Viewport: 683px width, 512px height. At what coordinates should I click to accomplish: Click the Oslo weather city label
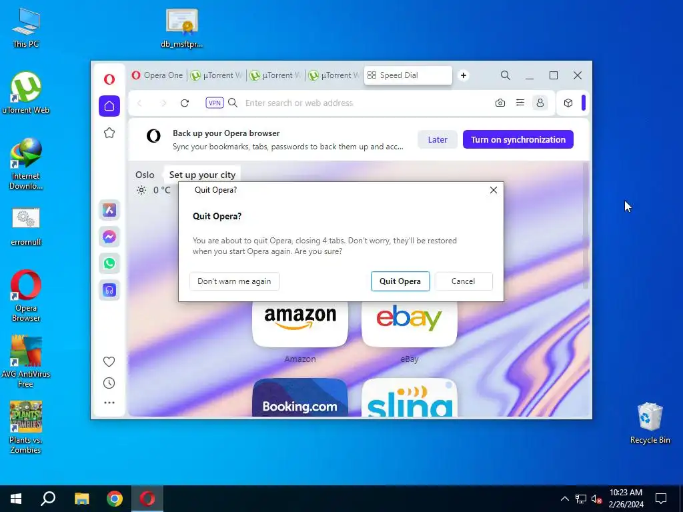[145, 175]
